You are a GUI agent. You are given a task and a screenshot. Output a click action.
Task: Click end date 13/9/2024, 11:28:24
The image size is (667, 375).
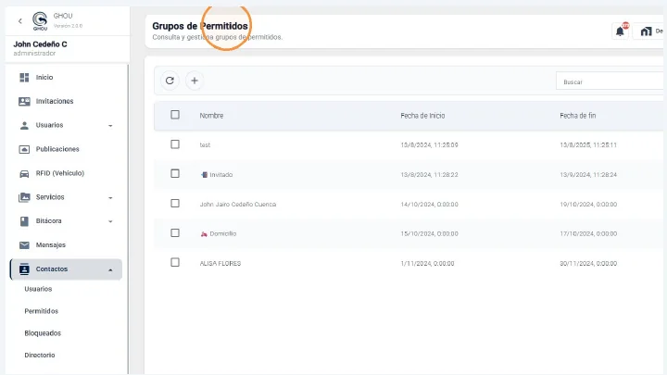click(x=588, y=175)
